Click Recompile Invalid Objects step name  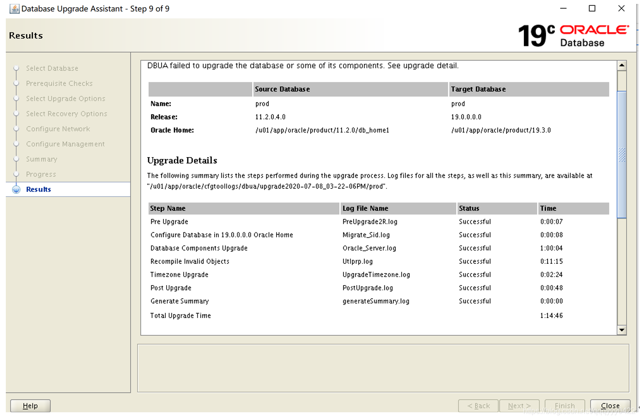coord(190,261)
